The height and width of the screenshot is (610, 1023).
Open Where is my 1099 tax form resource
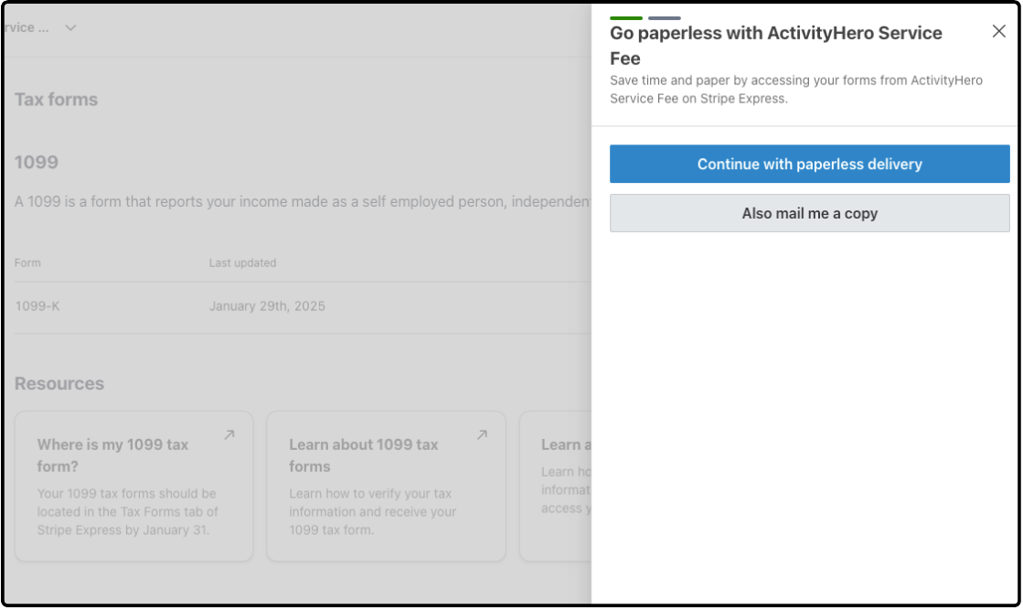133,486
